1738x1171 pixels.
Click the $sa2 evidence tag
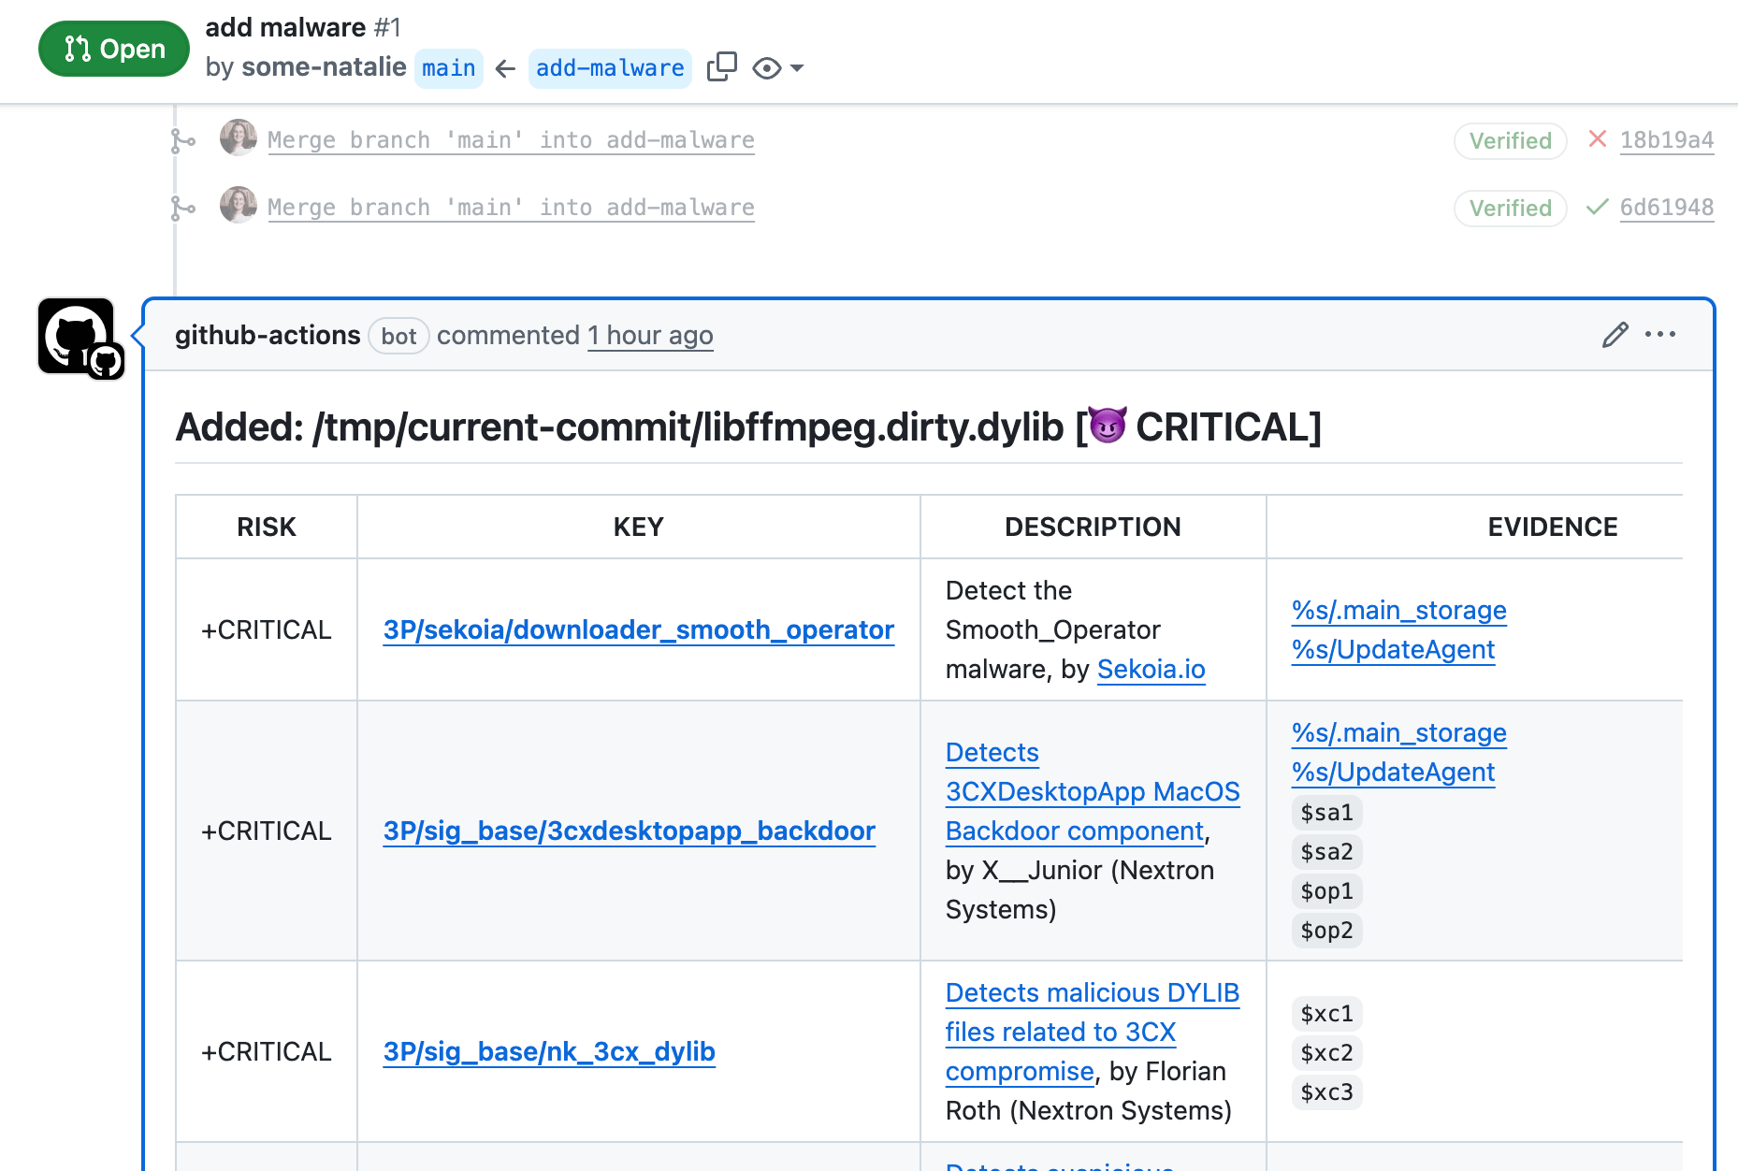(1326, 852)
